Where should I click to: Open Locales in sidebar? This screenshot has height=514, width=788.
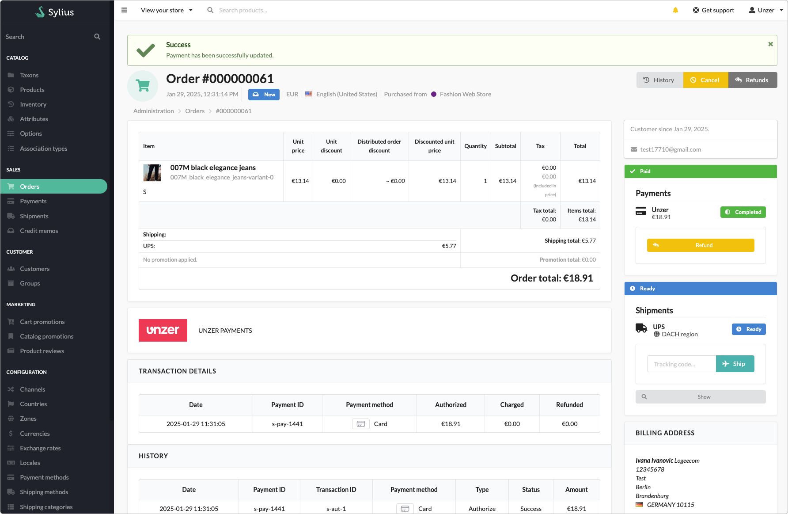coord(30,463)
